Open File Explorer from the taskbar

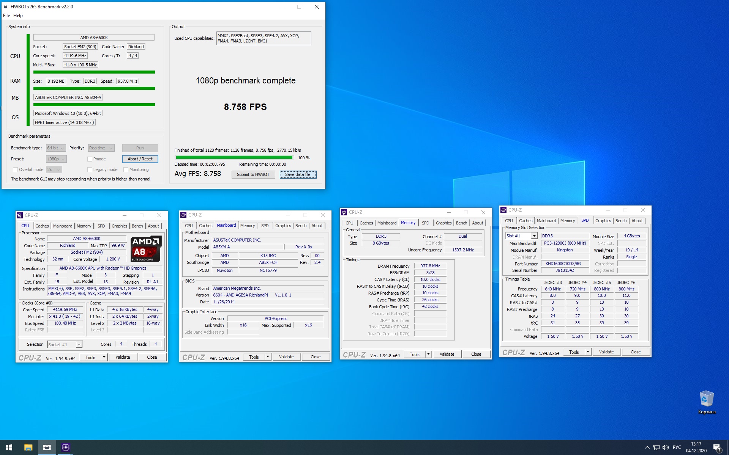28,447
